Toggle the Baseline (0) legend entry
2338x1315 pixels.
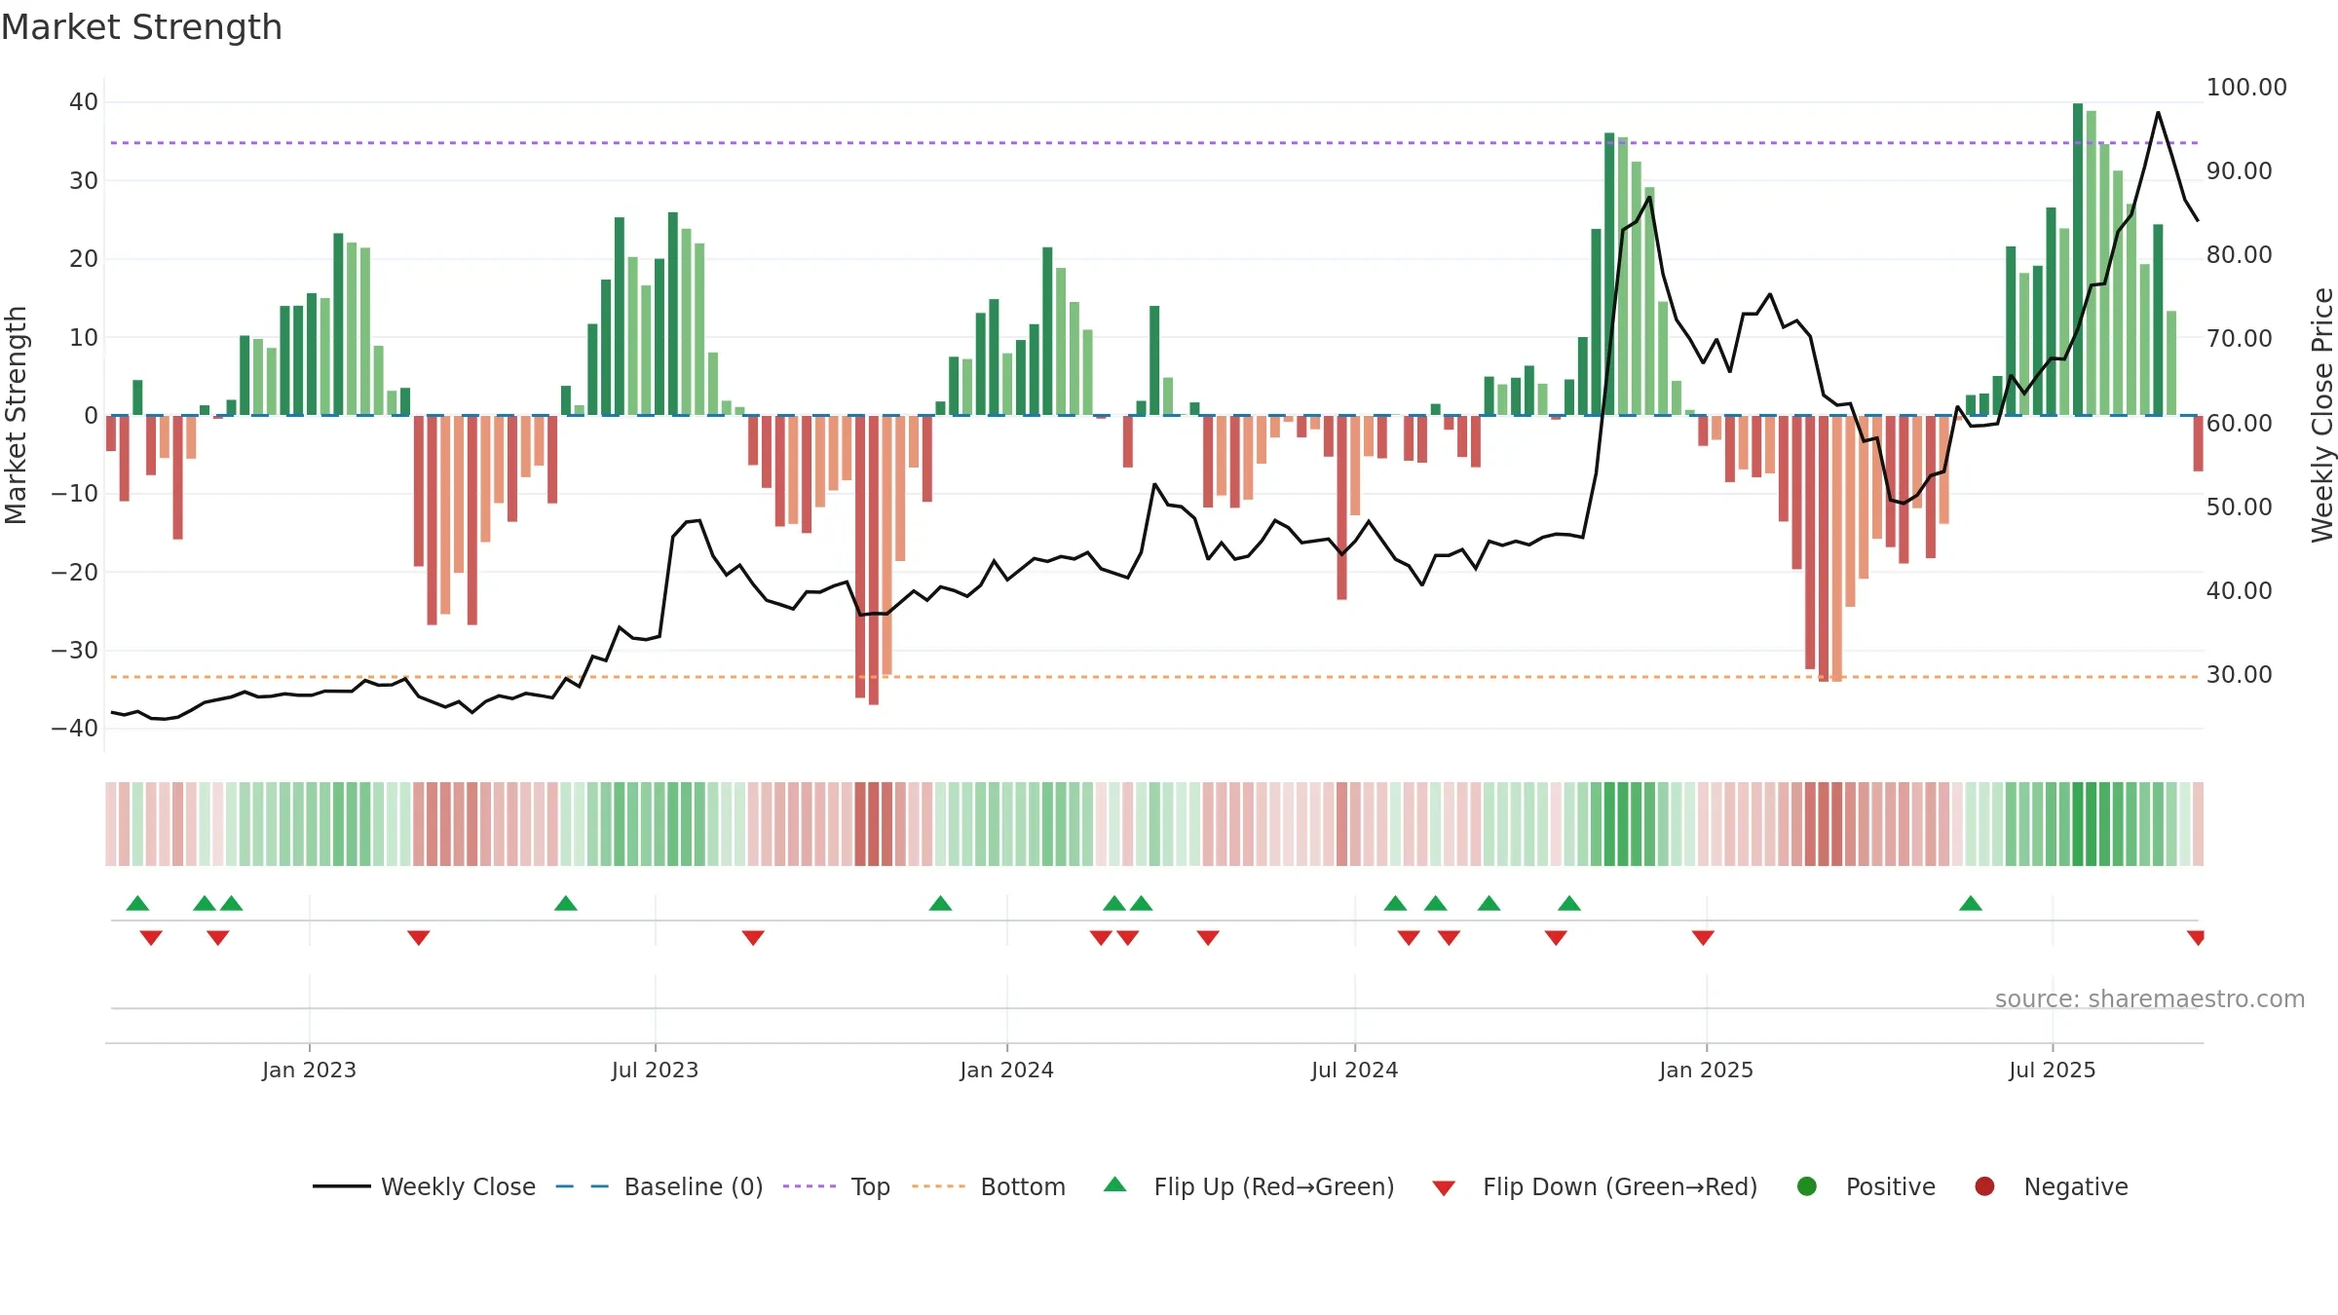660,1186
